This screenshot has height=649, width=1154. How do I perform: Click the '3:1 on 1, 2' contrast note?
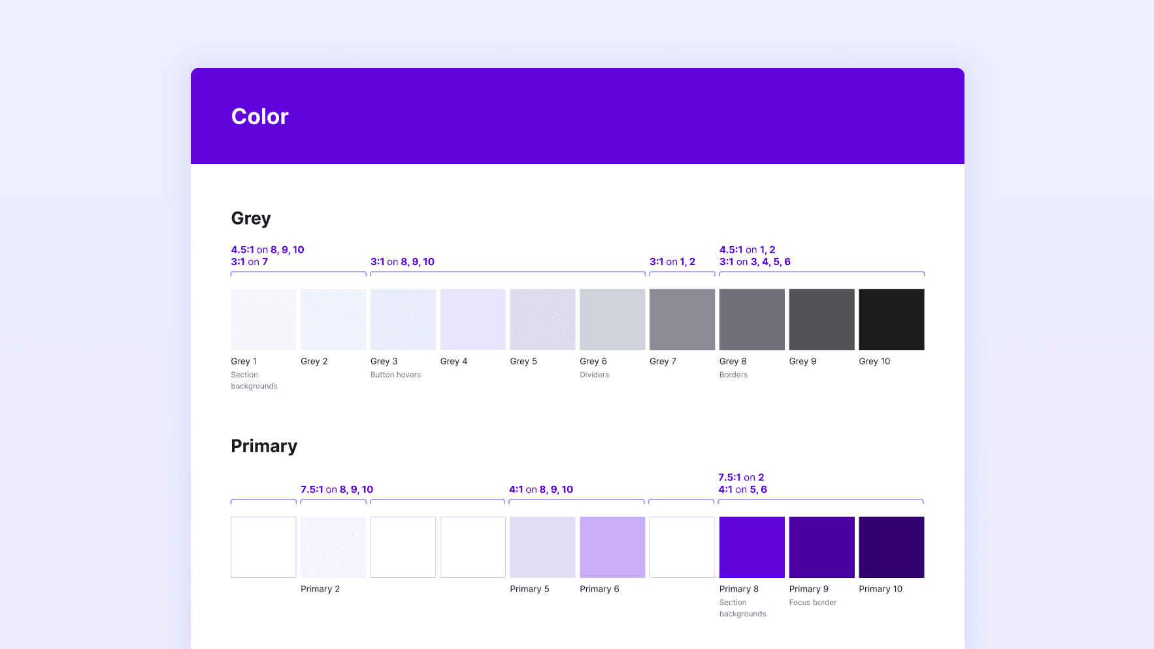[672, 262]
